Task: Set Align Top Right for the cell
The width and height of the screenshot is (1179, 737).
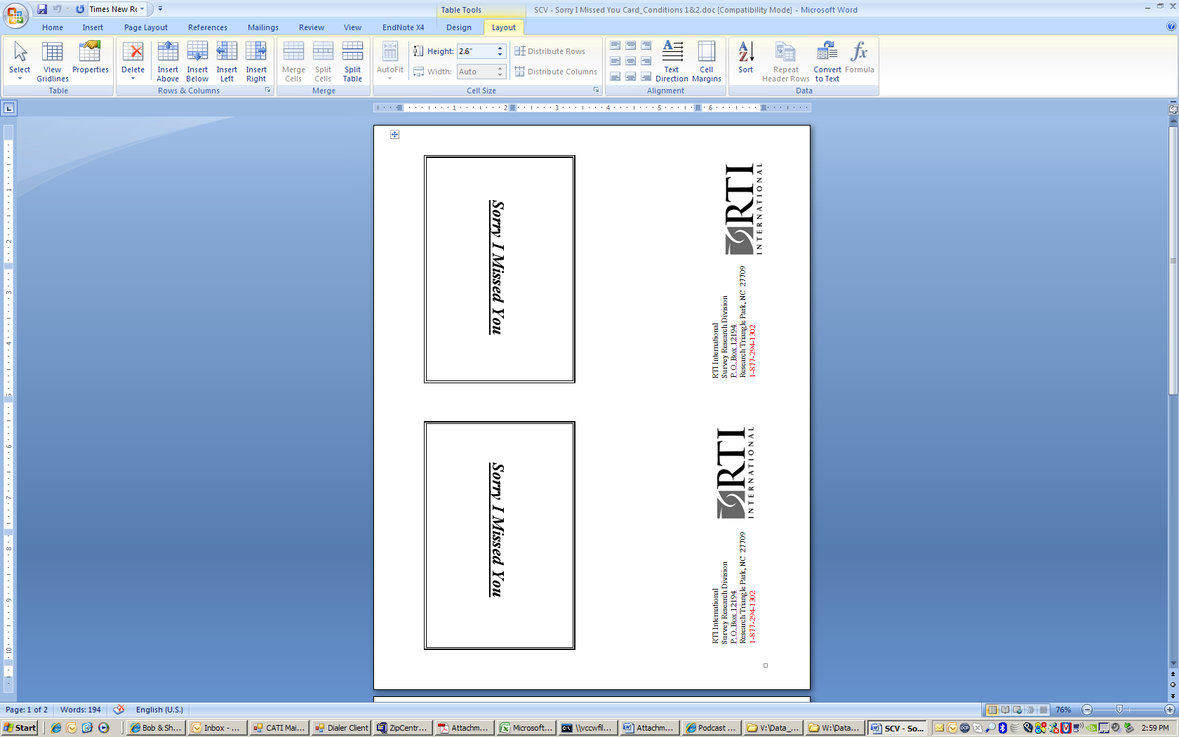Action: click(x=646, y=46)
